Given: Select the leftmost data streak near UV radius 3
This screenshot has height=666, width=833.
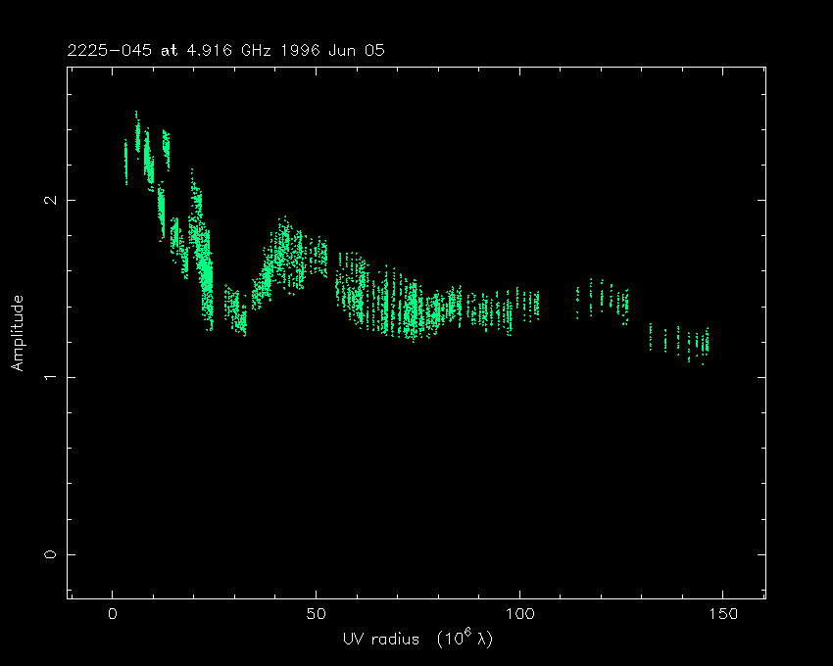Looking at the screenshot, I should point(125,162).
